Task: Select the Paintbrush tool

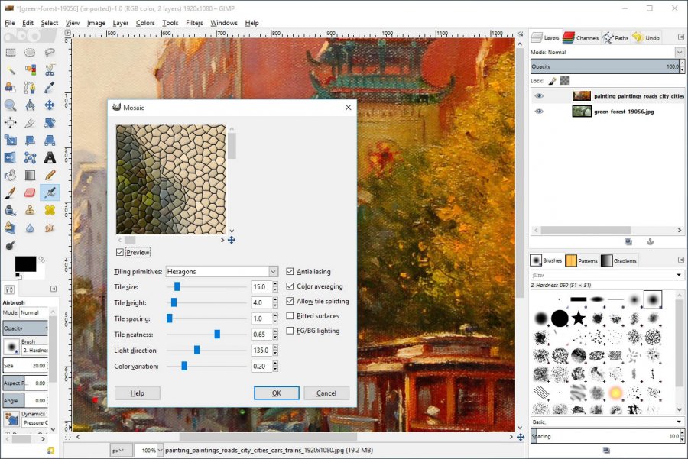Action: 11,193
